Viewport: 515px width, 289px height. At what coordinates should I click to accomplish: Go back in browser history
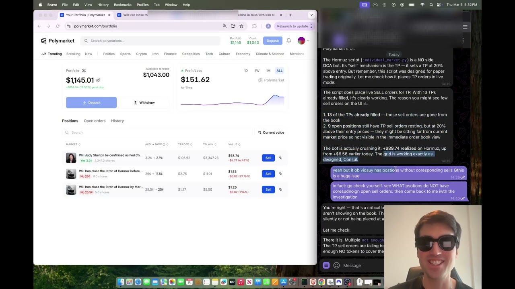[x=39, y=26]
